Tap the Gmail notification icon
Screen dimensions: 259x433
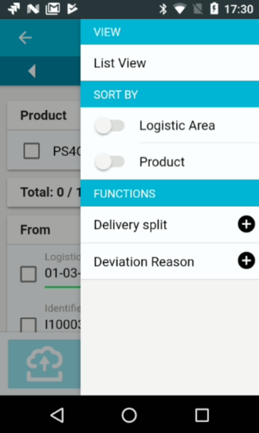pos(53,9)
